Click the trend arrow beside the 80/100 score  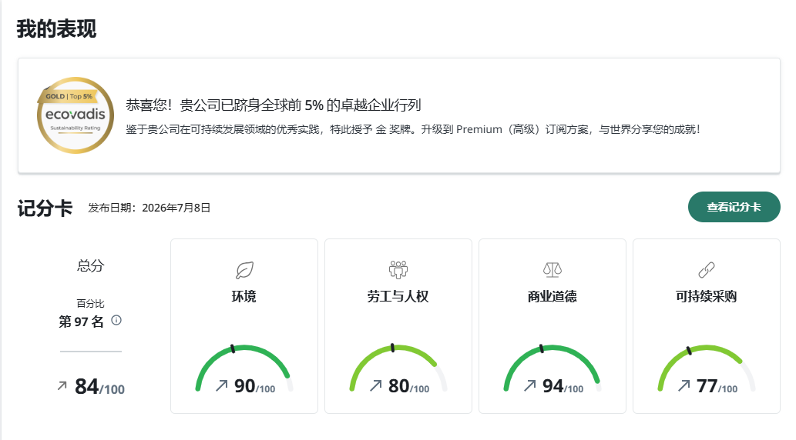[x=376, y=385]
